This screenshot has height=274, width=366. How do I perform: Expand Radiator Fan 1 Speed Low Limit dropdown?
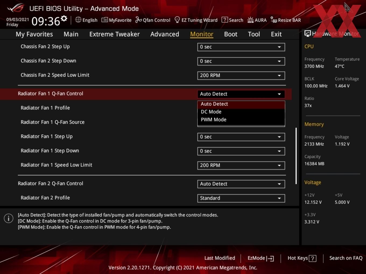coord(241,165)
